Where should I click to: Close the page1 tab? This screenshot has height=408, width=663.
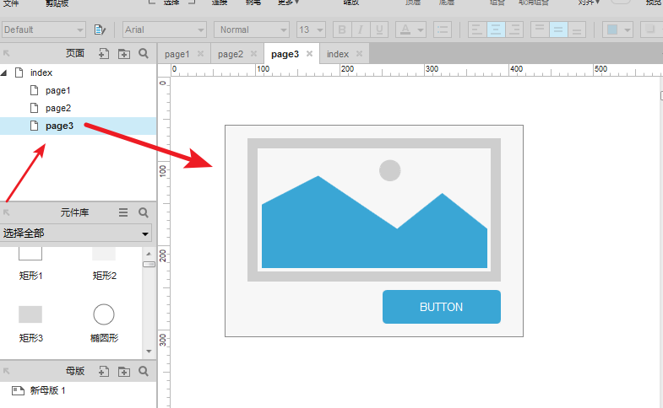tap(200, 54)
